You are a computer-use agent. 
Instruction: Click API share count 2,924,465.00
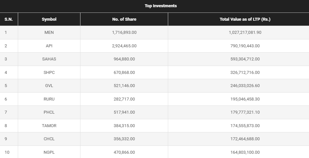pos(124,46)
